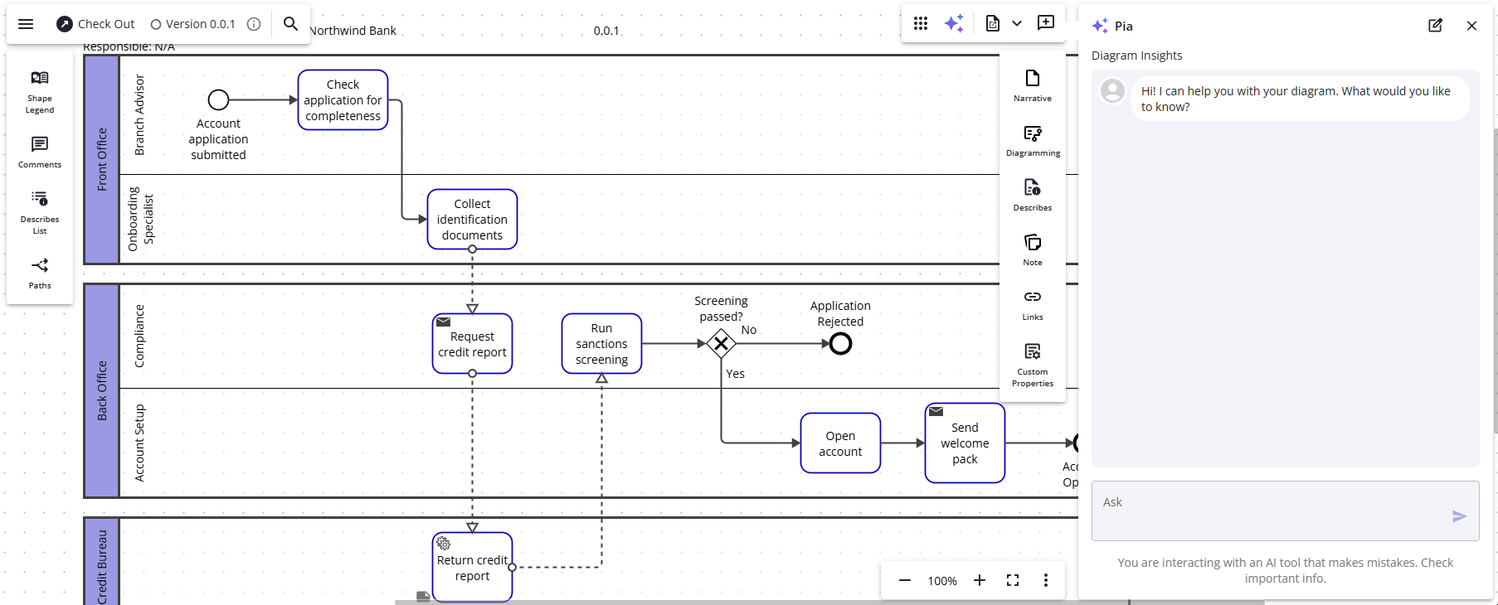Select the Collect identification documents task
The height and width of the screenshot is (605, 1498).
[473, 220]
